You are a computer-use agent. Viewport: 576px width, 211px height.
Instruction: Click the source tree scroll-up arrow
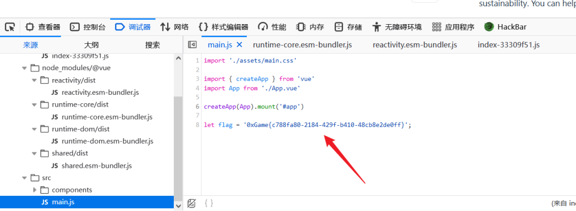tap(178, 58)
